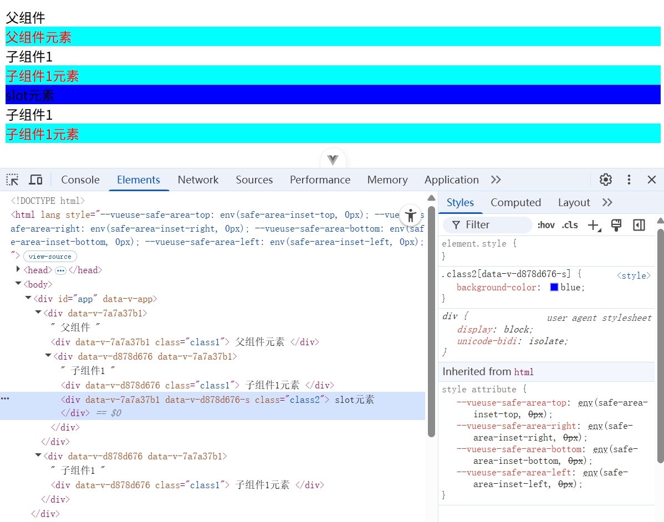Open DevTools settings gear
This screenshot has width=664, height=522.
pyautogui.click(x=606, y=180)
